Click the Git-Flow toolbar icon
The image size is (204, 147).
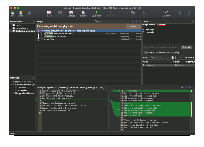click(x=167, y=12)
